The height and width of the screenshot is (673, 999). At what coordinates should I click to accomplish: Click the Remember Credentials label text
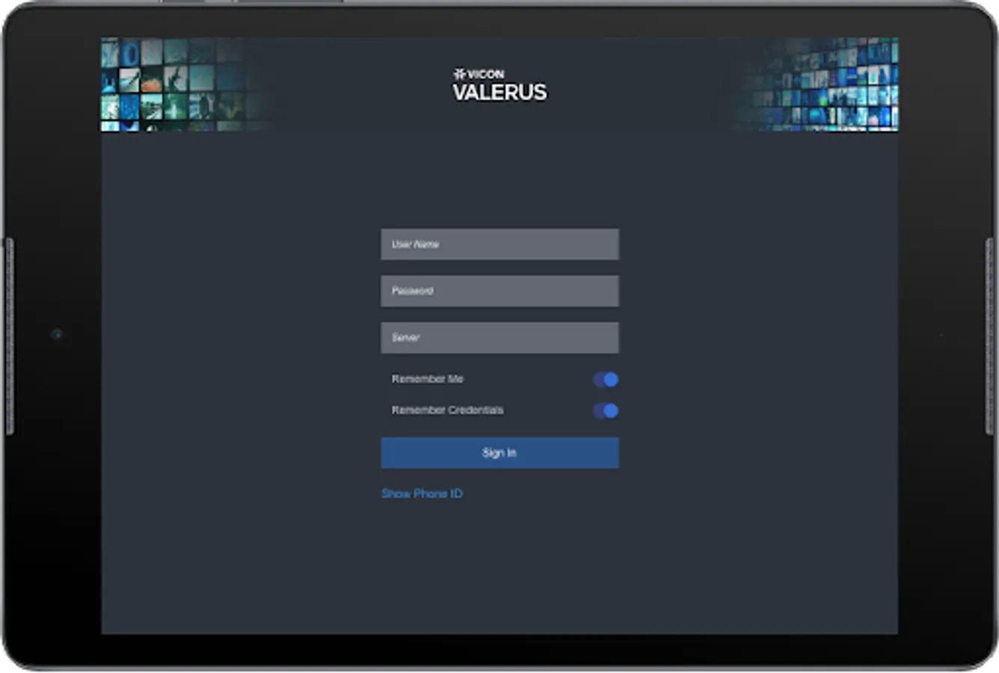coord(447,410)
